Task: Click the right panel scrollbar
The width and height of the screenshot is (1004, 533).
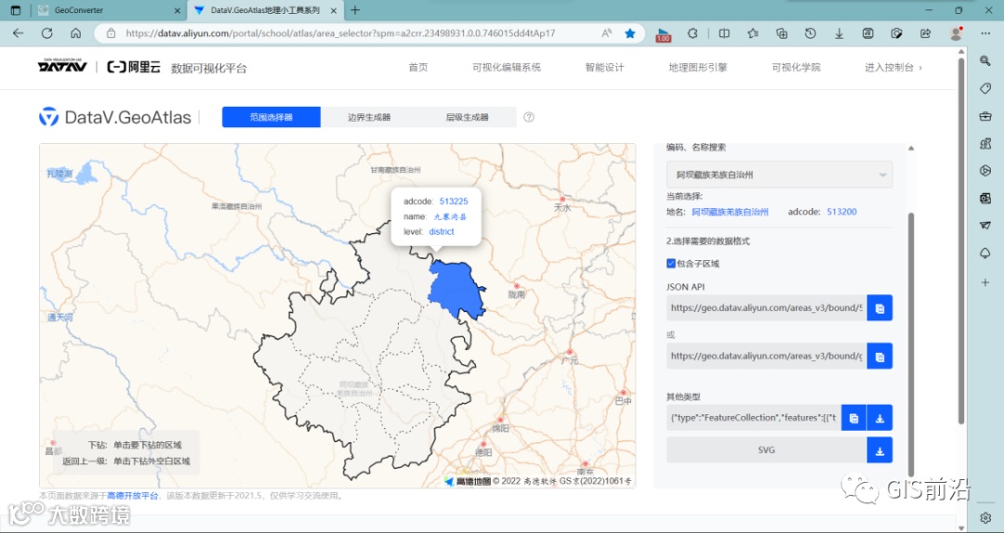Action: 911,345
